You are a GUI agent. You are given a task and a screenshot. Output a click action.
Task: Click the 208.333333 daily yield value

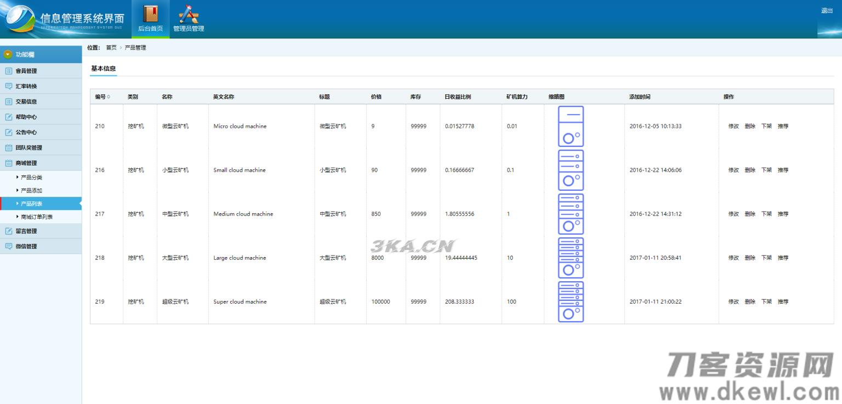(460, 301)
